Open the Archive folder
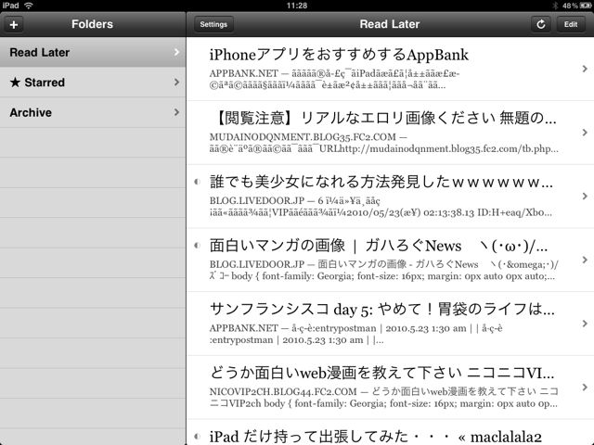Screen dimensions: 594x445 93,112
